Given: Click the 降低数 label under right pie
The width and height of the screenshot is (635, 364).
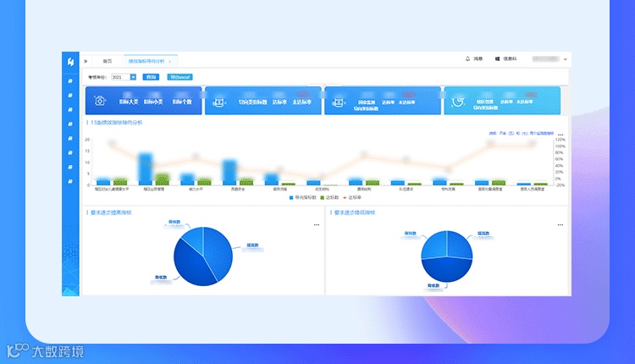Looking at the screenshot, I should [433, 286].
